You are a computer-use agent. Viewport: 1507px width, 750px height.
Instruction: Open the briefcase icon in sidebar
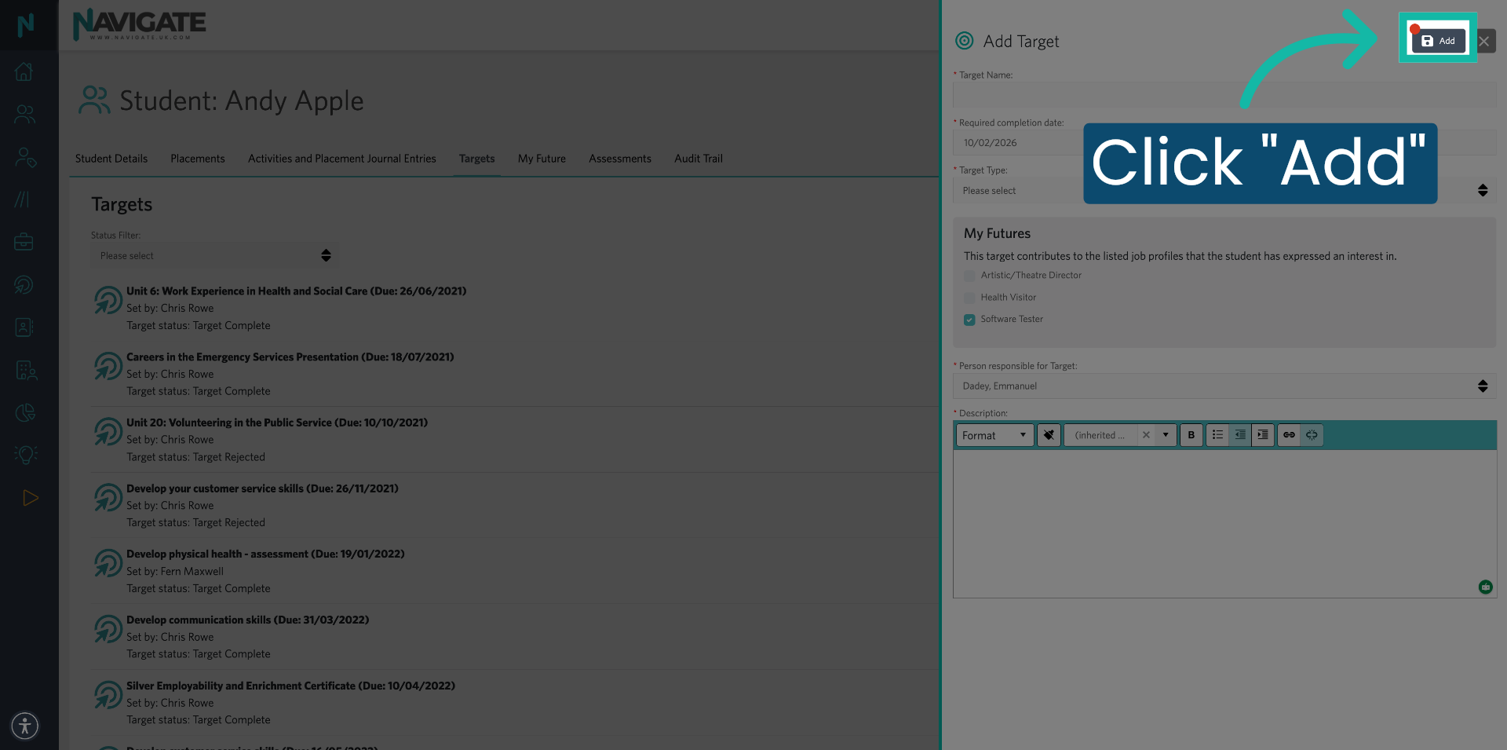click(x=24, y=242)
